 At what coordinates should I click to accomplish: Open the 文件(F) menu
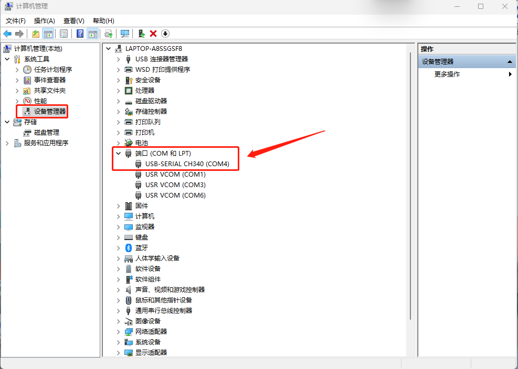click(x=16, y=21)
